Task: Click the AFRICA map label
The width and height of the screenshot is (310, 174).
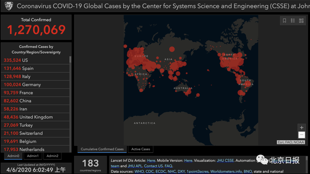Action: pos(141,74)
